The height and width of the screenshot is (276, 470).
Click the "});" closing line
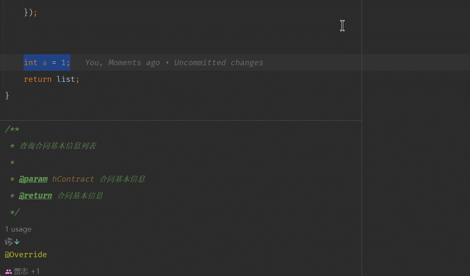[30, 12]
